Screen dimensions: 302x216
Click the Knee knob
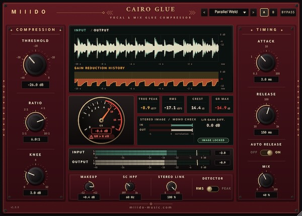click(35, 176)
